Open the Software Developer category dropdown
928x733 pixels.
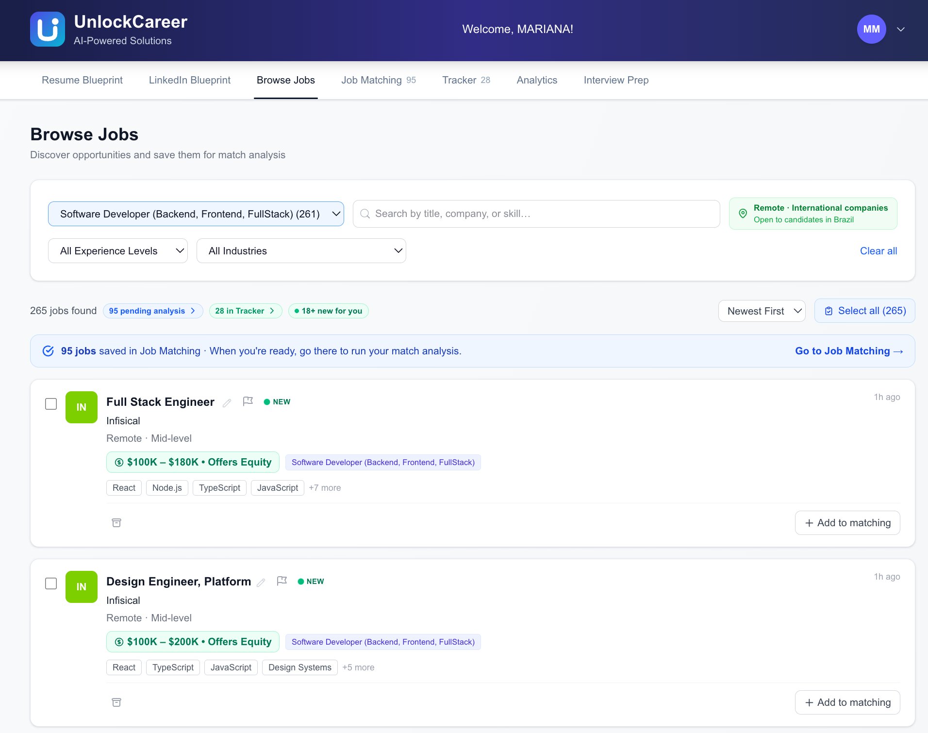(x=196, y=214)
